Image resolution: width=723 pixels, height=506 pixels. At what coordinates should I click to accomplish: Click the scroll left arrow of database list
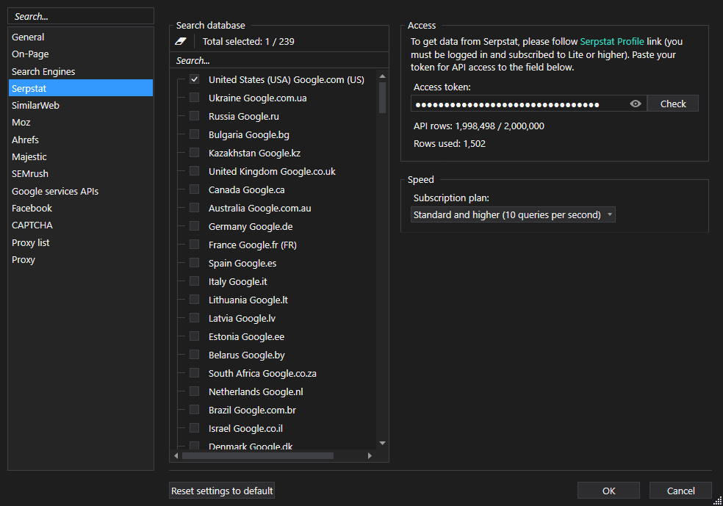coord(176,456)
